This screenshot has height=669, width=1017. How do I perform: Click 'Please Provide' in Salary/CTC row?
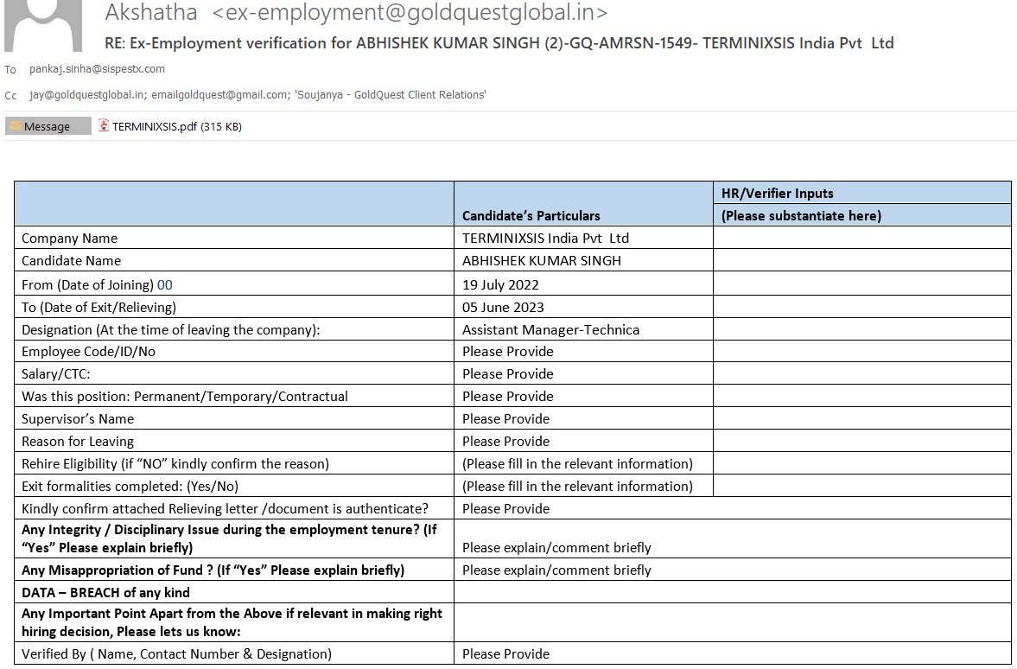tap(507, 373)
